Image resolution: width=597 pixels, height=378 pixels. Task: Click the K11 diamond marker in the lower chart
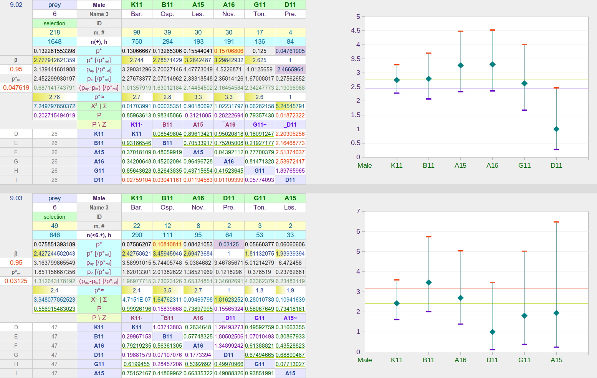click(397, 303)
